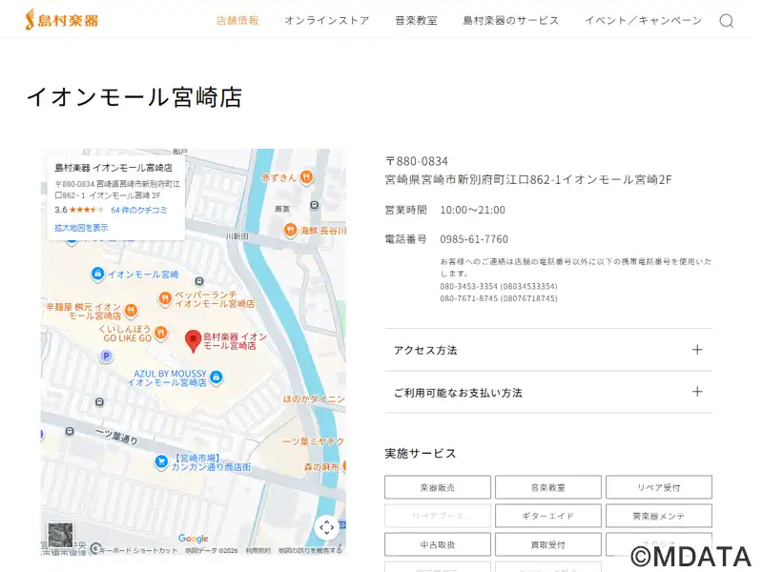Image resolution: width=763 pixels, height=572 pixels.
Task: Click the 楽器販売 service button
Action: click(438, 487)
